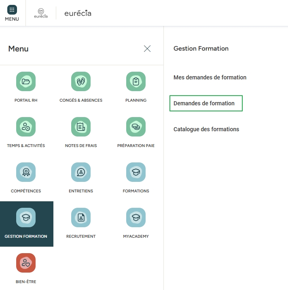Screen dimensions: 288x290
Task: Click the NOTES DE FRAIS label
Action: click(81, 145)
